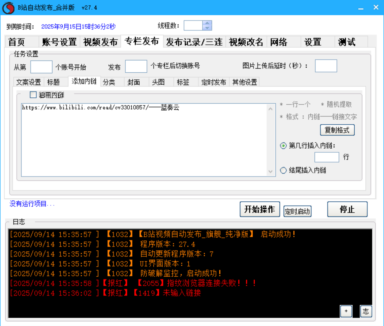The width and height of the screenshot is (384, 326).
Task: Open the 定时发布 sub-tab
Action: tap(214, 82)
